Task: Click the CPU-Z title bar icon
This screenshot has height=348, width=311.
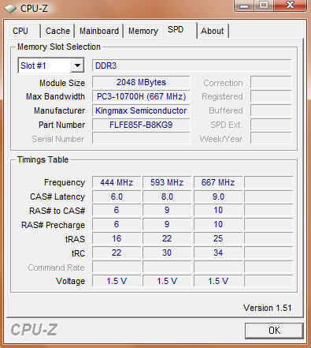Action: pyautogui.click(x=10, y=9)
